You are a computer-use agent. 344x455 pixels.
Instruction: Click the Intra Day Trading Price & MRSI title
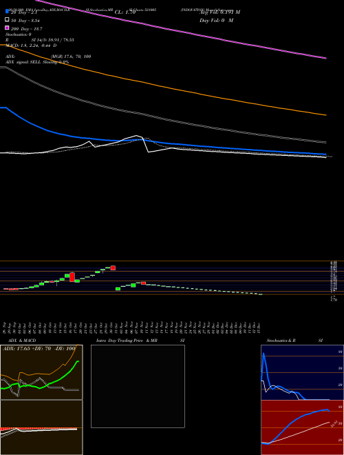pyautogui.click(x=142, y=341)
